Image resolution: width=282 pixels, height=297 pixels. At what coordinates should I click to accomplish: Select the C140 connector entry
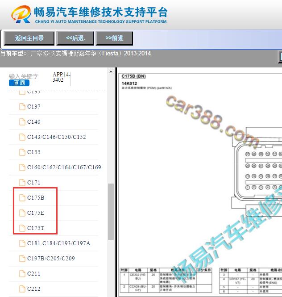[x=34, y=122]
